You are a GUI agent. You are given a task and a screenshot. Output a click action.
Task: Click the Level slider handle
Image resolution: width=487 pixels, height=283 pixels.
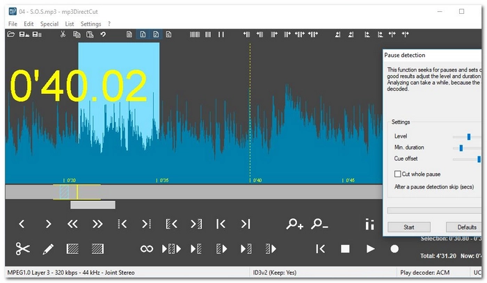[x=469, y=136]
